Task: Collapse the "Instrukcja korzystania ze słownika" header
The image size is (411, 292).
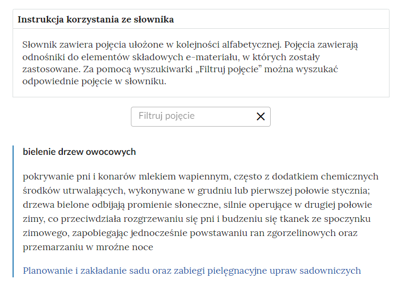Action: tap(201, 19)
